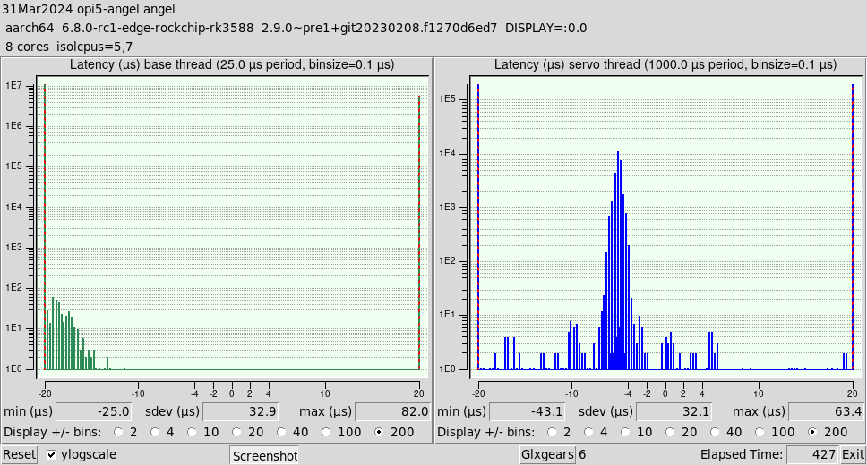This screenshot has height=465, width=867.
Task: Click base thread min value field -25.0
Action: [x=93, y=412]
